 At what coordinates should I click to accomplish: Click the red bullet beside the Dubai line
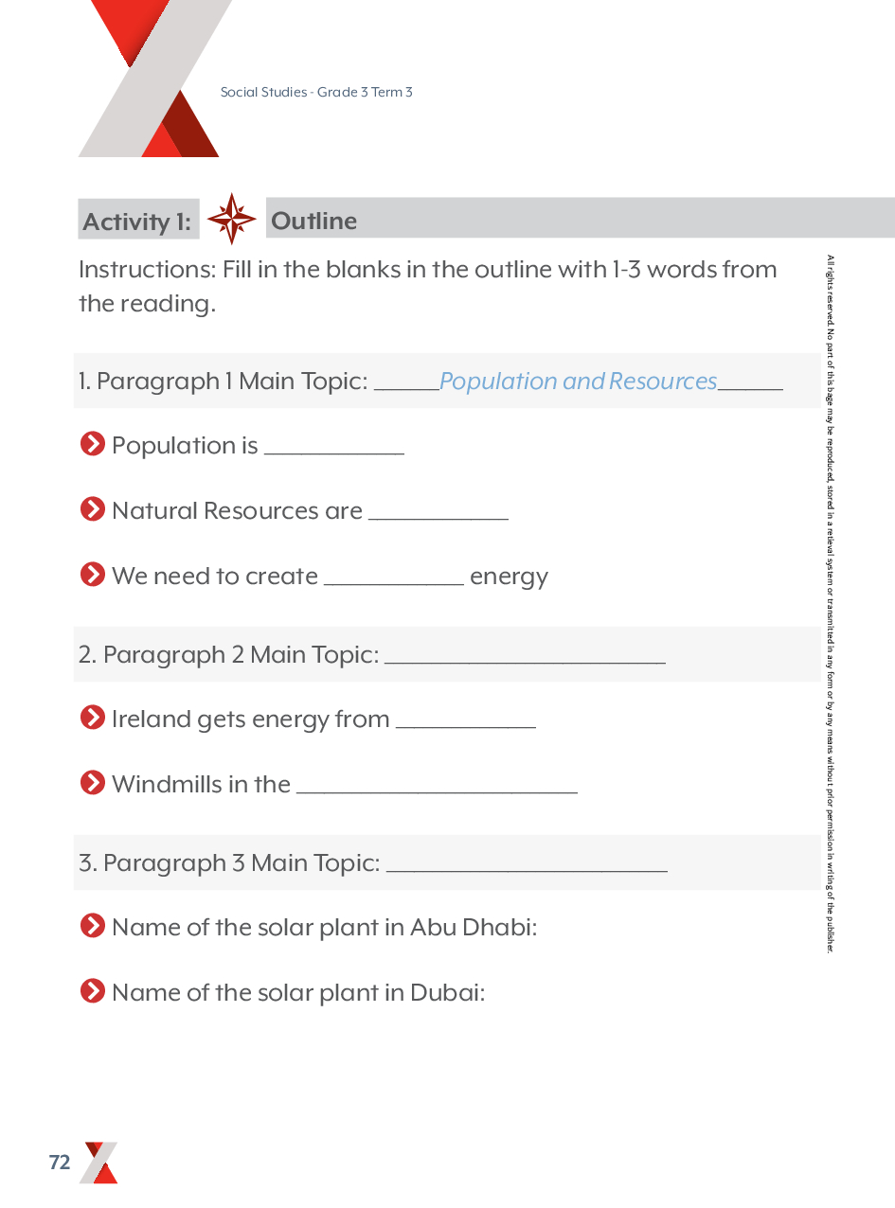(93, 991)
